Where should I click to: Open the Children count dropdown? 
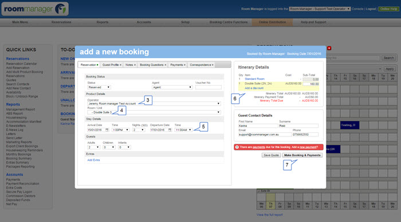click(109, 147)
